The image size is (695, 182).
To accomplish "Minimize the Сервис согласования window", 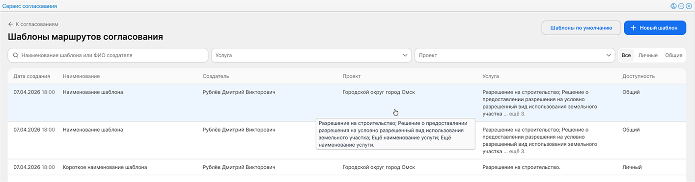I will pos(681,6).
